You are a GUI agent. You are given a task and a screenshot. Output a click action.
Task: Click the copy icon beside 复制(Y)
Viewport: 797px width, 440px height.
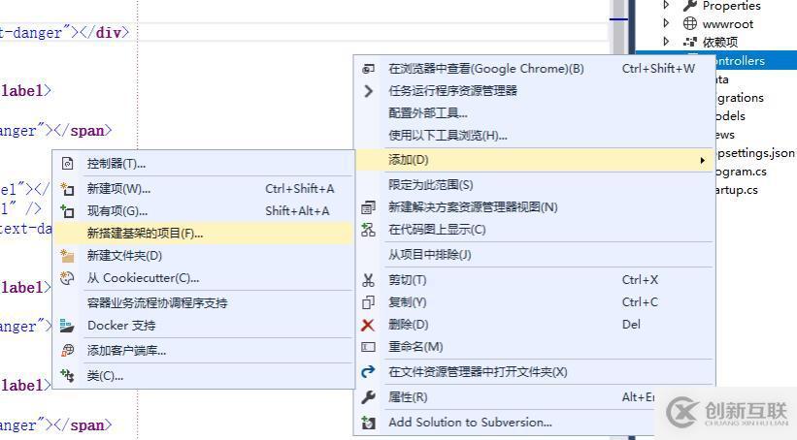click(368, 302)
